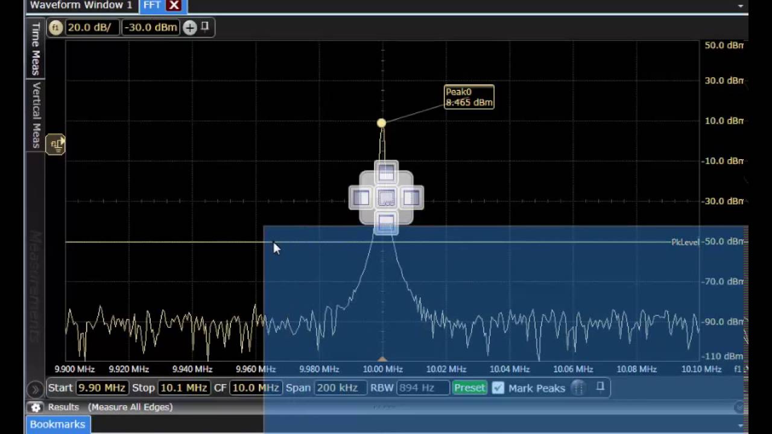
Task: Open the Time Meas side tab
Action: [x=36, y=48]
